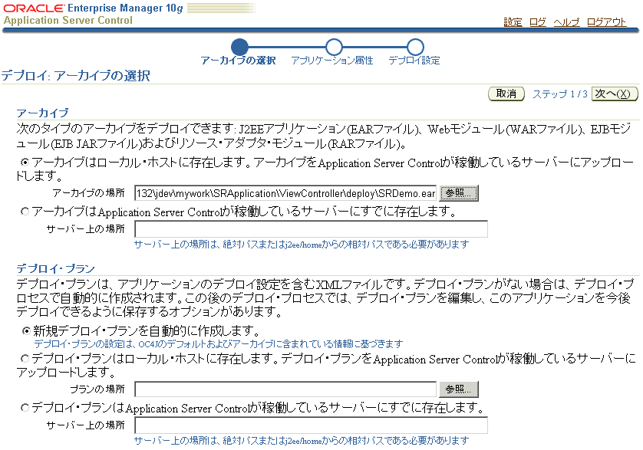Click the Oracle Enterprise Manager 10g logo
This screenshot has height=450, width=643.
click(93, 8)
